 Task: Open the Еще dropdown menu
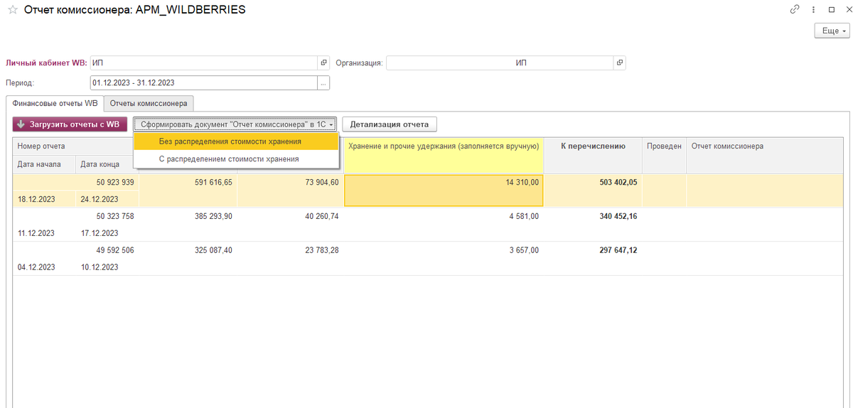(x=832, y=31)
